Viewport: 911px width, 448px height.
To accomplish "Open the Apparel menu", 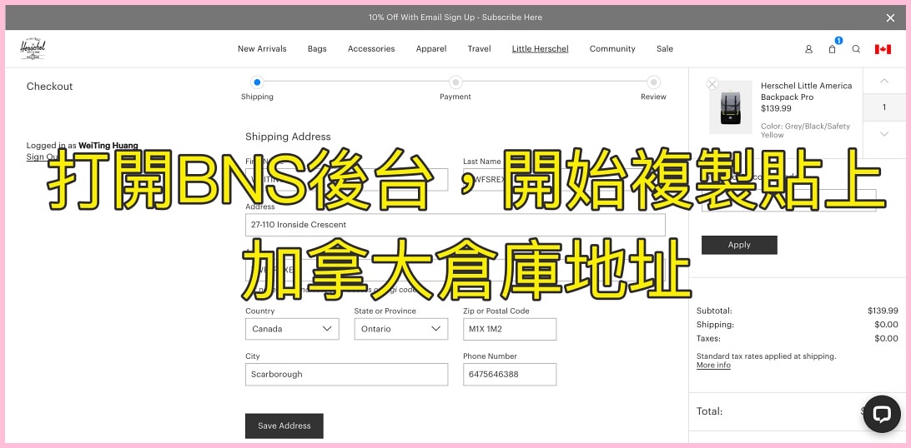I will pyautogui.click(x=431, y=48).
